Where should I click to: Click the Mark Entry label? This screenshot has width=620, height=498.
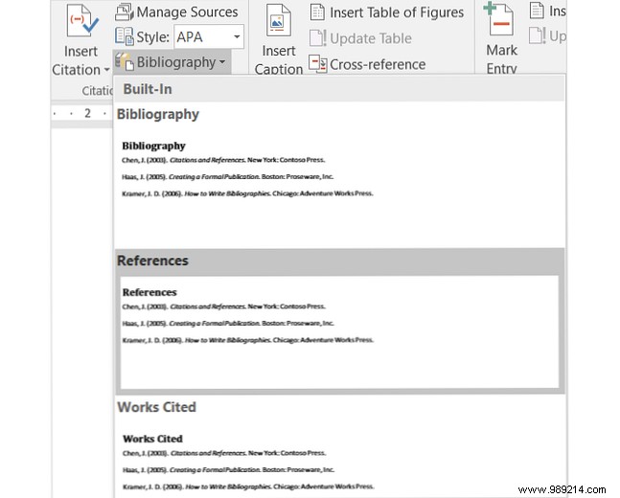click(x=501, y=58)
